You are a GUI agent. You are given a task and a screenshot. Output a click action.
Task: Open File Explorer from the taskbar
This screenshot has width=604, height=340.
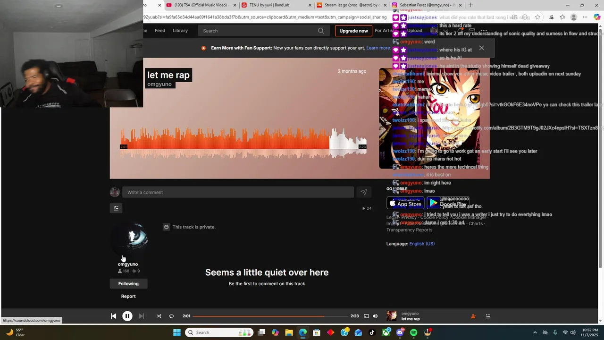[289, 332]
